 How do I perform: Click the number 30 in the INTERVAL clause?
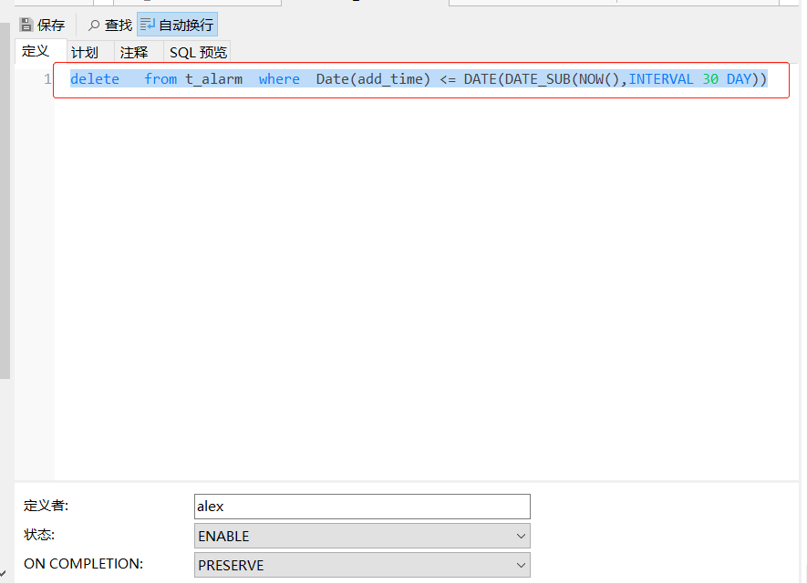coord(710,79)
